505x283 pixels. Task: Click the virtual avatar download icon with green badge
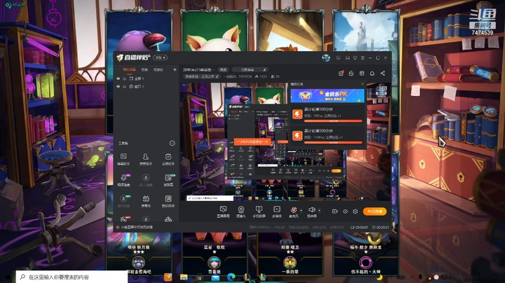123,200
